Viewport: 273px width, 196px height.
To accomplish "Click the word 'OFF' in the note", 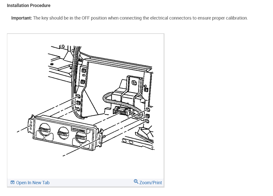I will pyautogui.click(x=86, y=18).
